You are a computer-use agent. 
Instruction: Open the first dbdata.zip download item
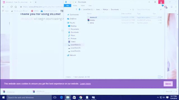pos(11,92)
